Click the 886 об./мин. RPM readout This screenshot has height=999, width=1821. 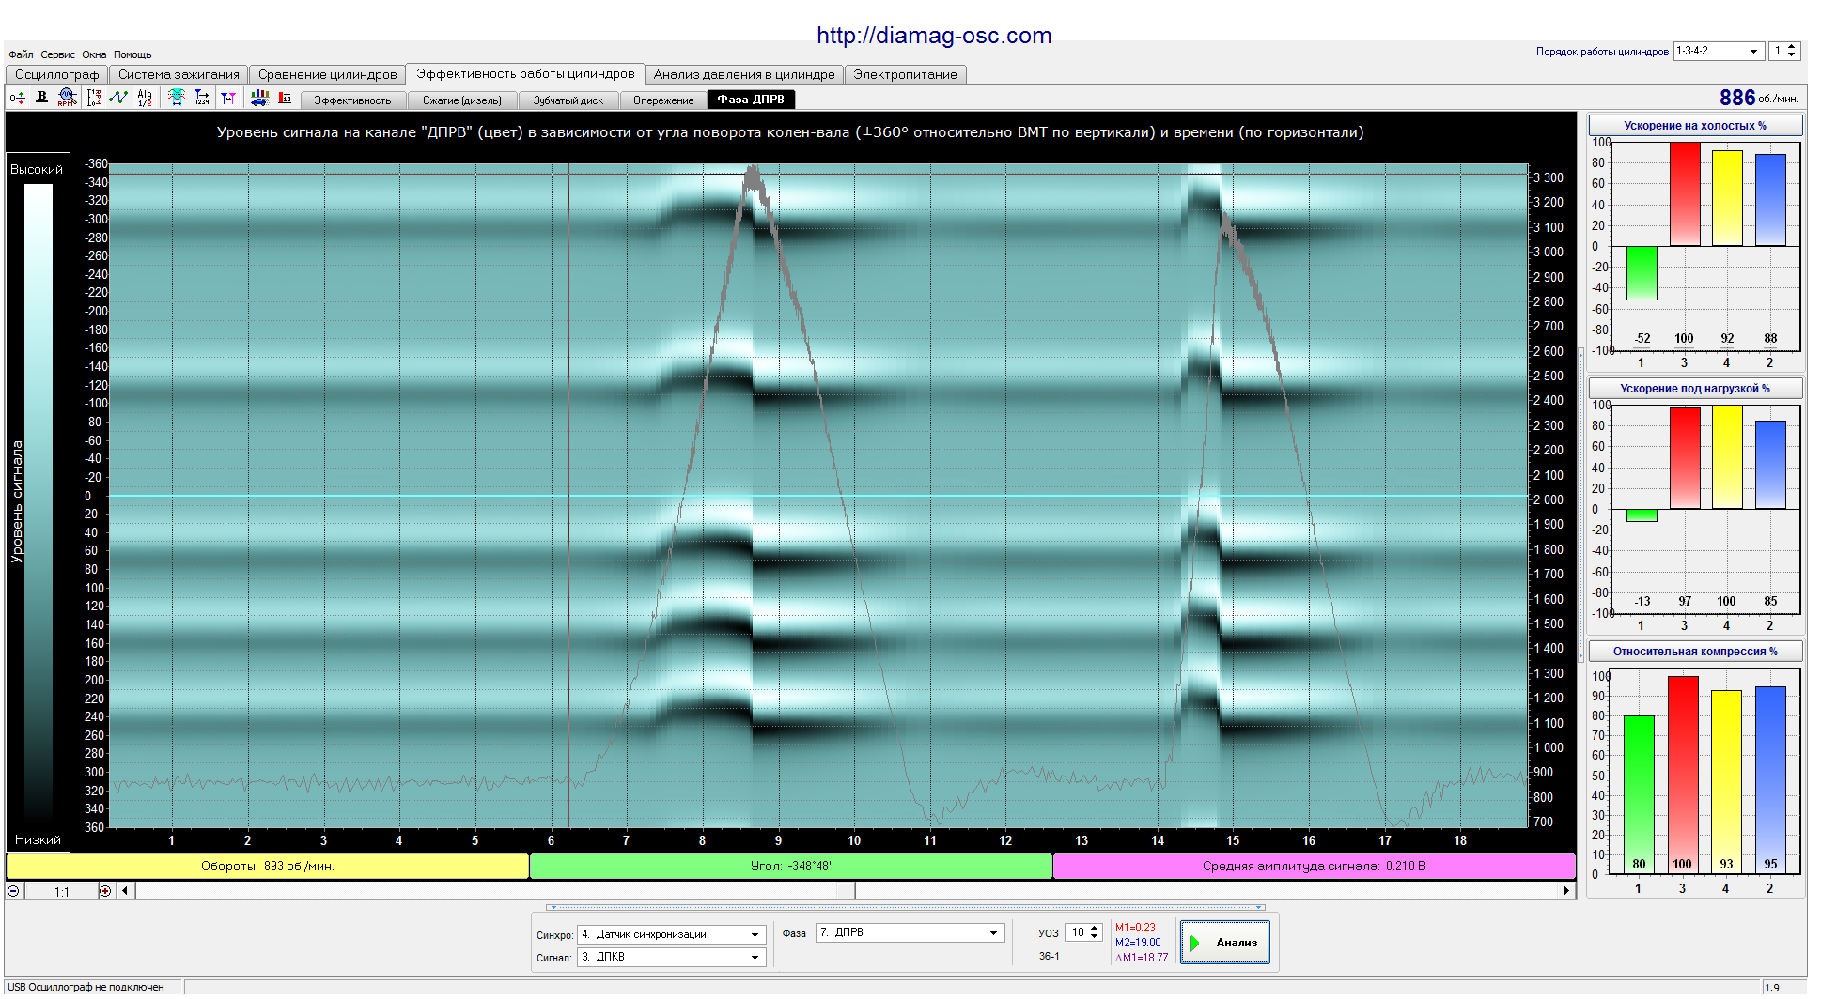pos(1758,98)
